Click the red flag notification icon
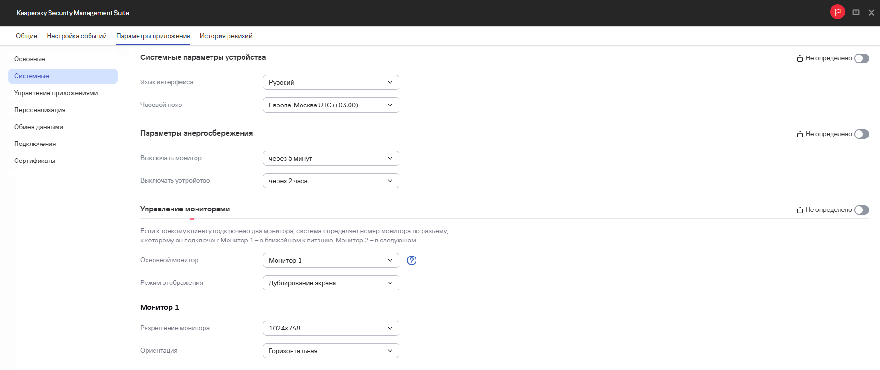Image resolution: width=880 pixels, height=370 pixels. (837, 12)
